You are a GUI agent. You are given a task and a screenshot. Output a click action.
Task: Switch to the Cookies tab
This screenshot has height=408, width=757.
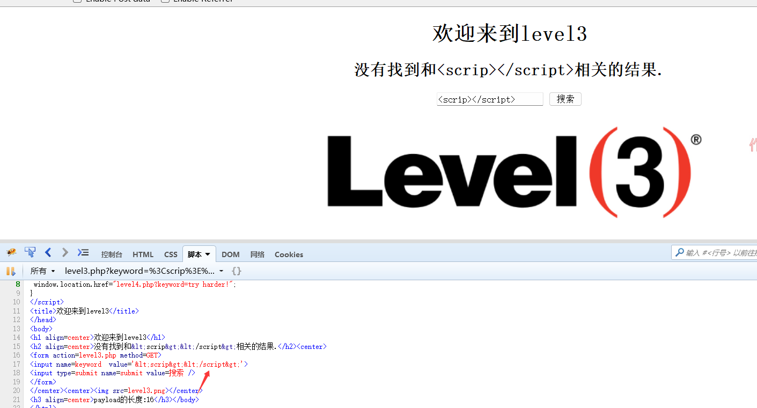pyautogui.click(x=289, y=254)
